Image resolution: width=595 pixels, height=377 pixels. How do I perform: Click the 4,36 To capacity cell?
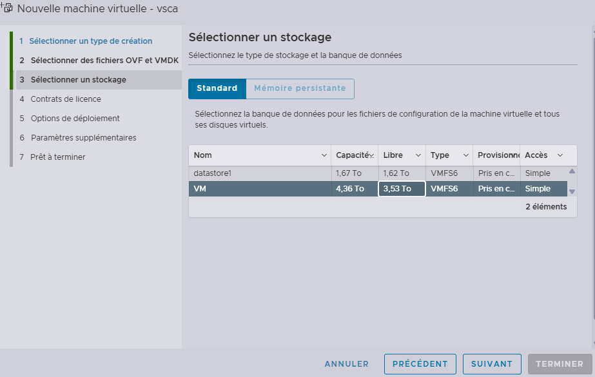355,189
